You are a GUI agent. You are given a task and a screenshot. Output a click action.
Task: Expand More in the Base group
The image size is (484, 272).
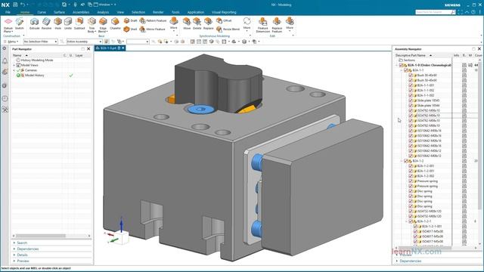click(x=174, y=23)
